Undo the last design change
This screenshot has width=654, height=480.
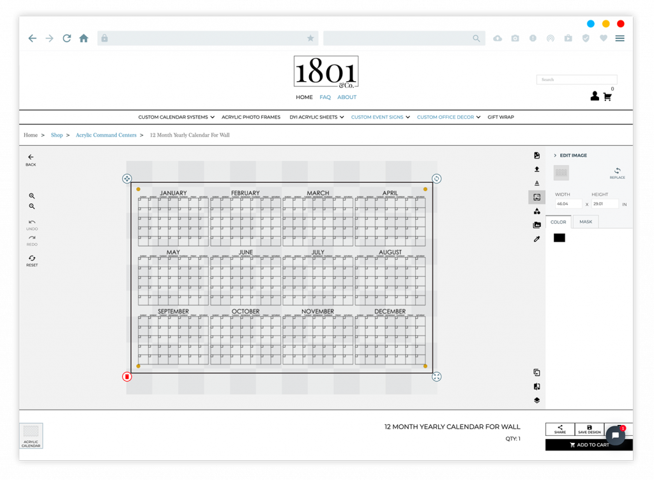pos(32,225)
